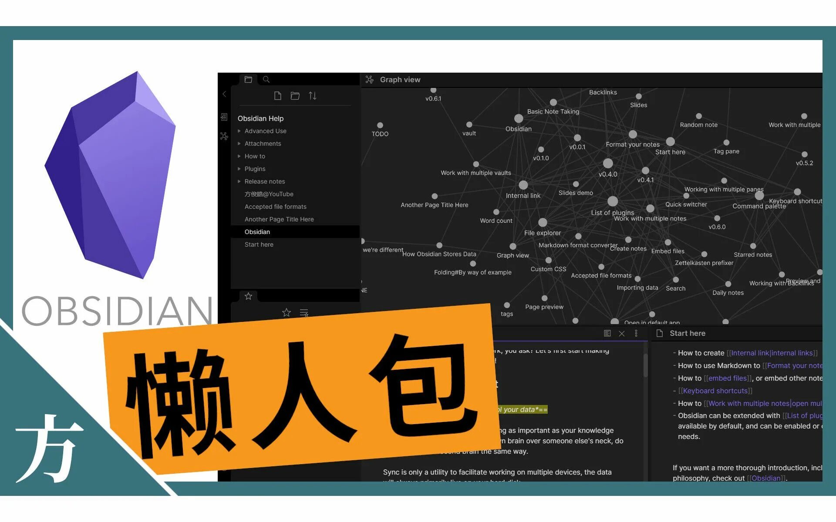Open more options for the note pane
The height and width of the screenshot is (522, 836).
[636, 333]
